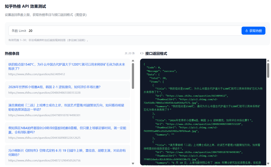Screen dimensions: 271x167
Task: Click the JSON Url line ending 663409412
Action: [192, 96]
